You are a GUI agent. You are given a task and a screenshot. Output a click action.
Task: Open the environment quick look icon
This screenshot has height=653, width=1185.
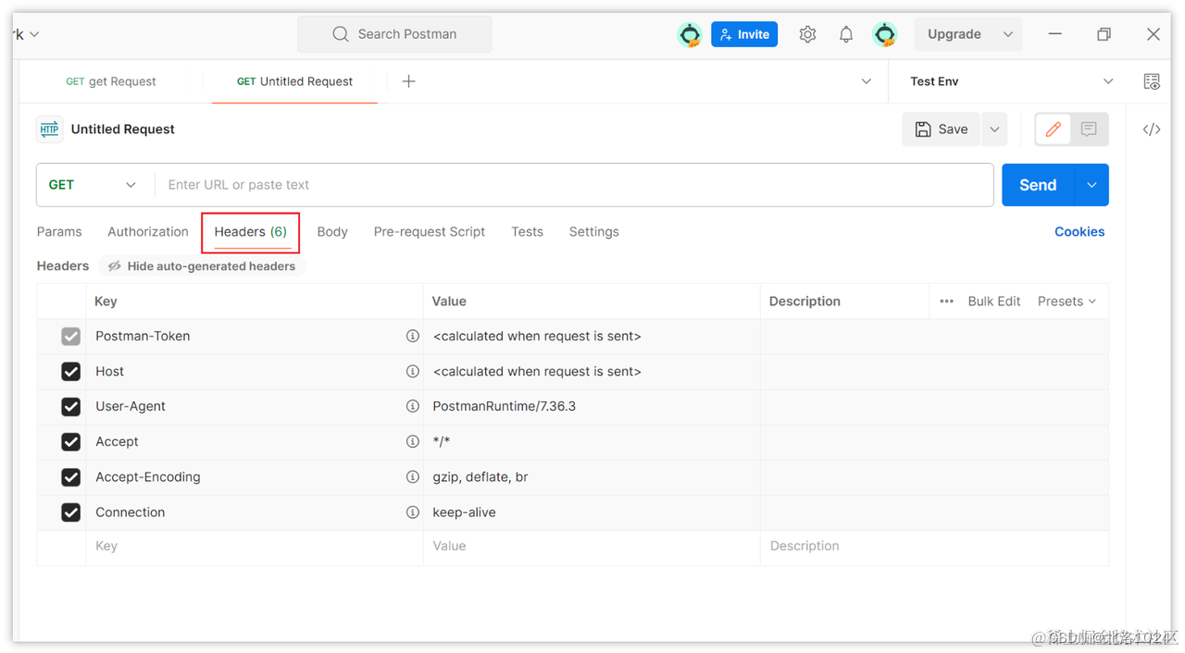click(x=1152, y=81)
